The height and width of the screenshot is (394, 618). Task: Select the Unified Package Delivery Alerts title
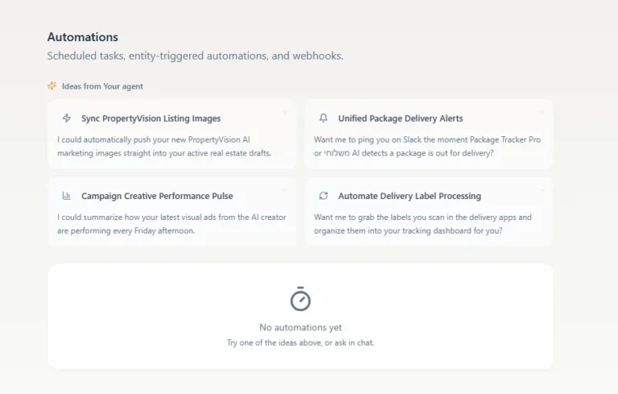point(400,118)
